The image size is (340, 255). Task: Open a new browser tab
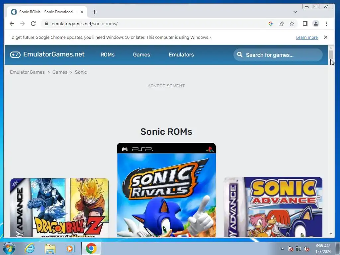click(x=94, y=12)
